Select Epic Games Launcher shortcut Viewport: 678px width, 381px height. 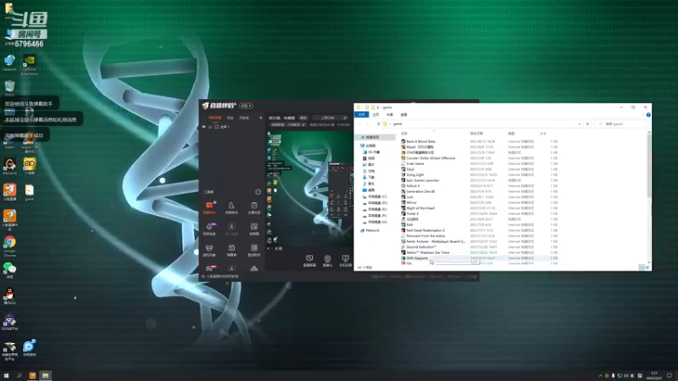click(x=420, y=180)
